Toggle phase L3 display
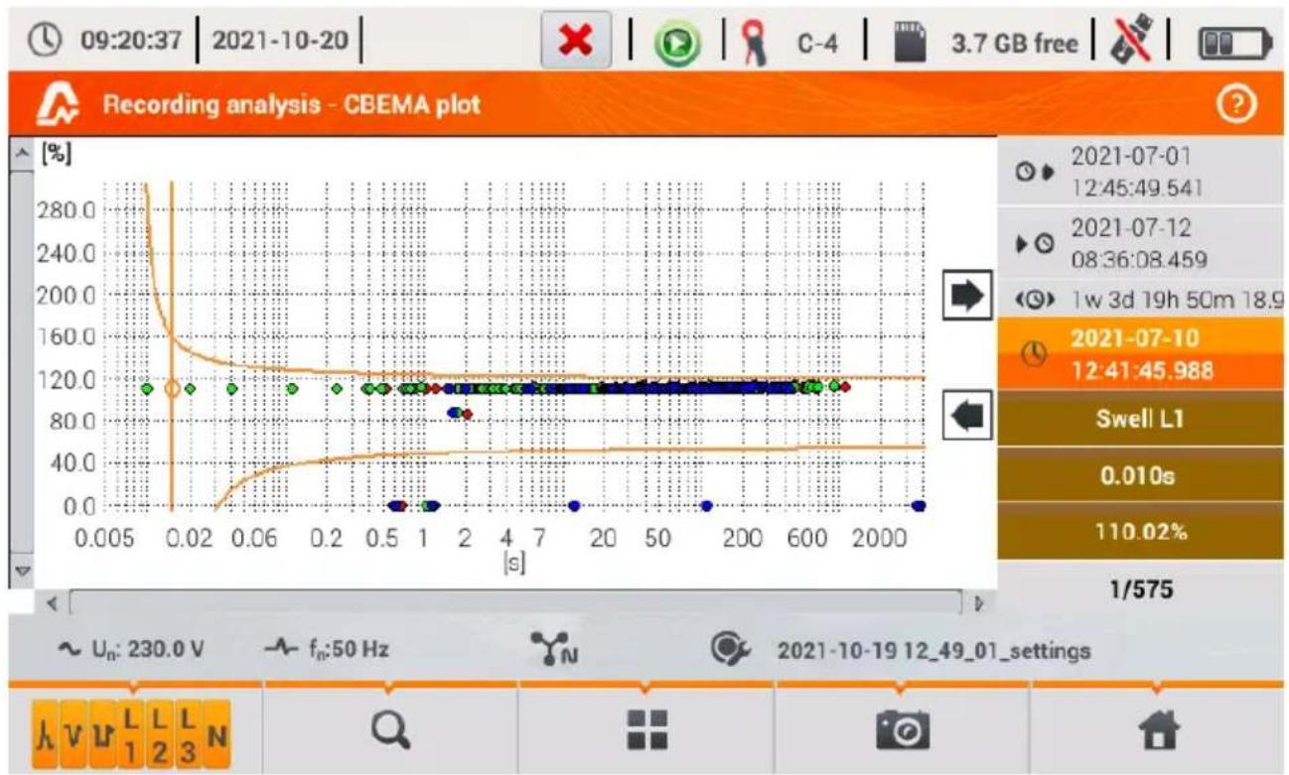The height and width of the screenshot is (775, 1289). click(188, 734)
